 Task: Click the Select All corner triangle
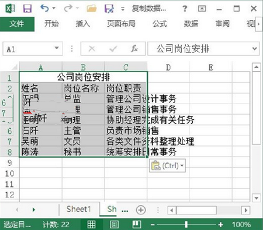tap(15, 67)
